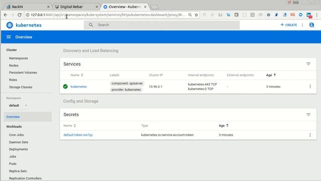Click the green status check for kubernetes service
Image resolution: width=321 pixels, height=181 pixels.
click(65, 86)
